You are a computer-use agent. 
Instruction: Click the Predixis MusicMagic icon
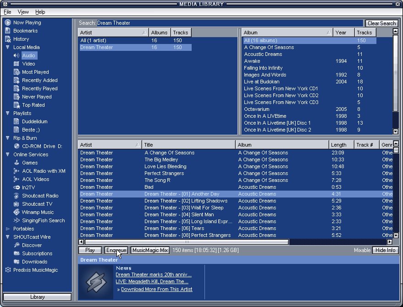pos(8,270)
